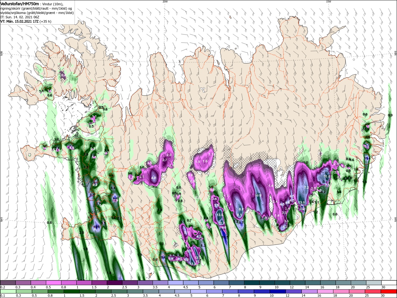Image resolution: width=397 pixels, height=298 pixels.
Task: Click the '0.1' legend label
Action: (2, 296)
